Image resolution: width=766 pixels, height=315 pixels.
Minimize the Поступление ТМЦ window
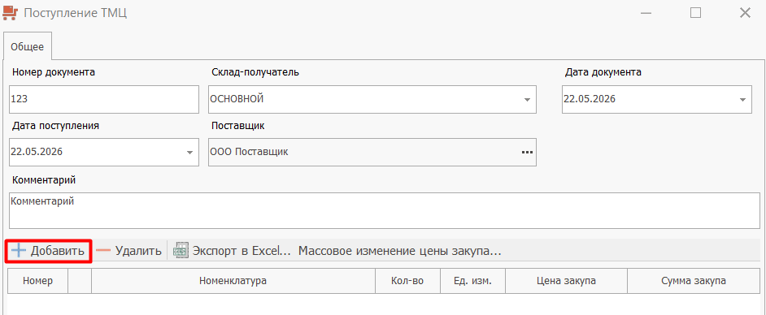coord(646,13)
